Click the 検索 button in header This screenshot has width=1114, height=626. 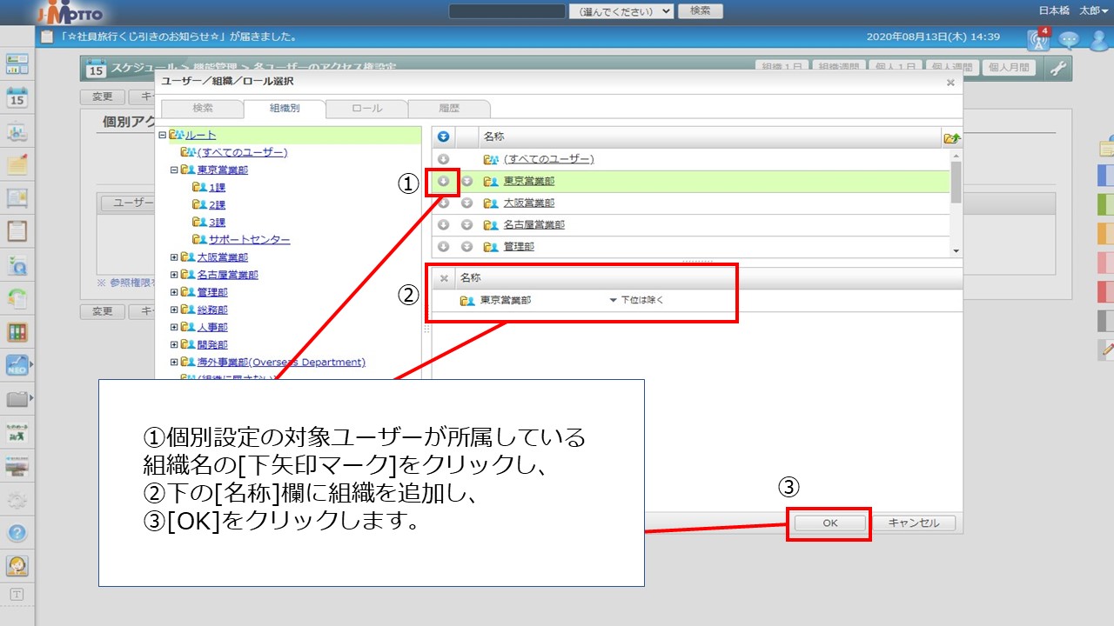[700, 11]
